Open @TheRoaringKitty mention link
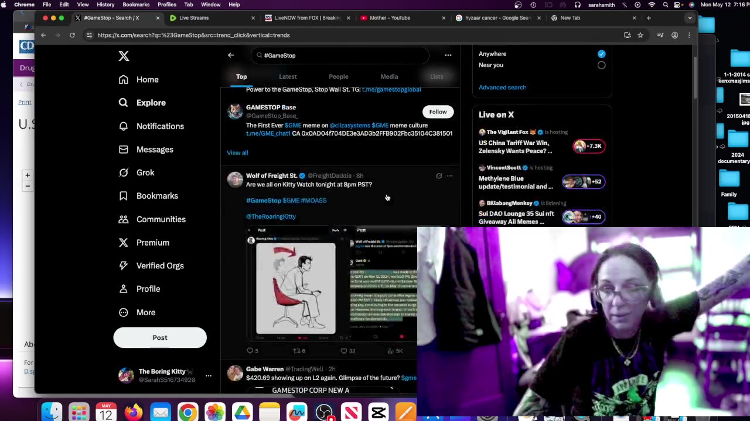Image resolution: width=750 pixels, height=421 pixels. coord(271,216)
